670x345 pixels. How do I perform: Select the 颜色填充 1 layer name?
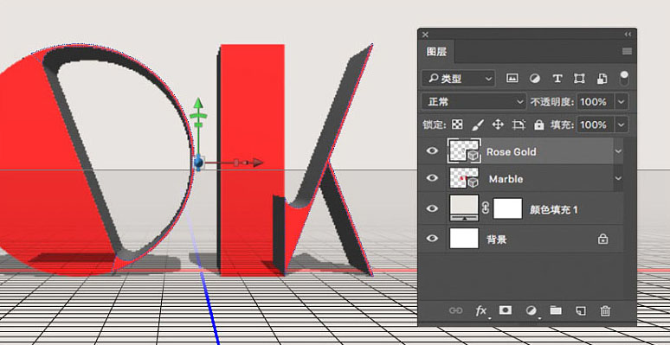click(554, 209)
